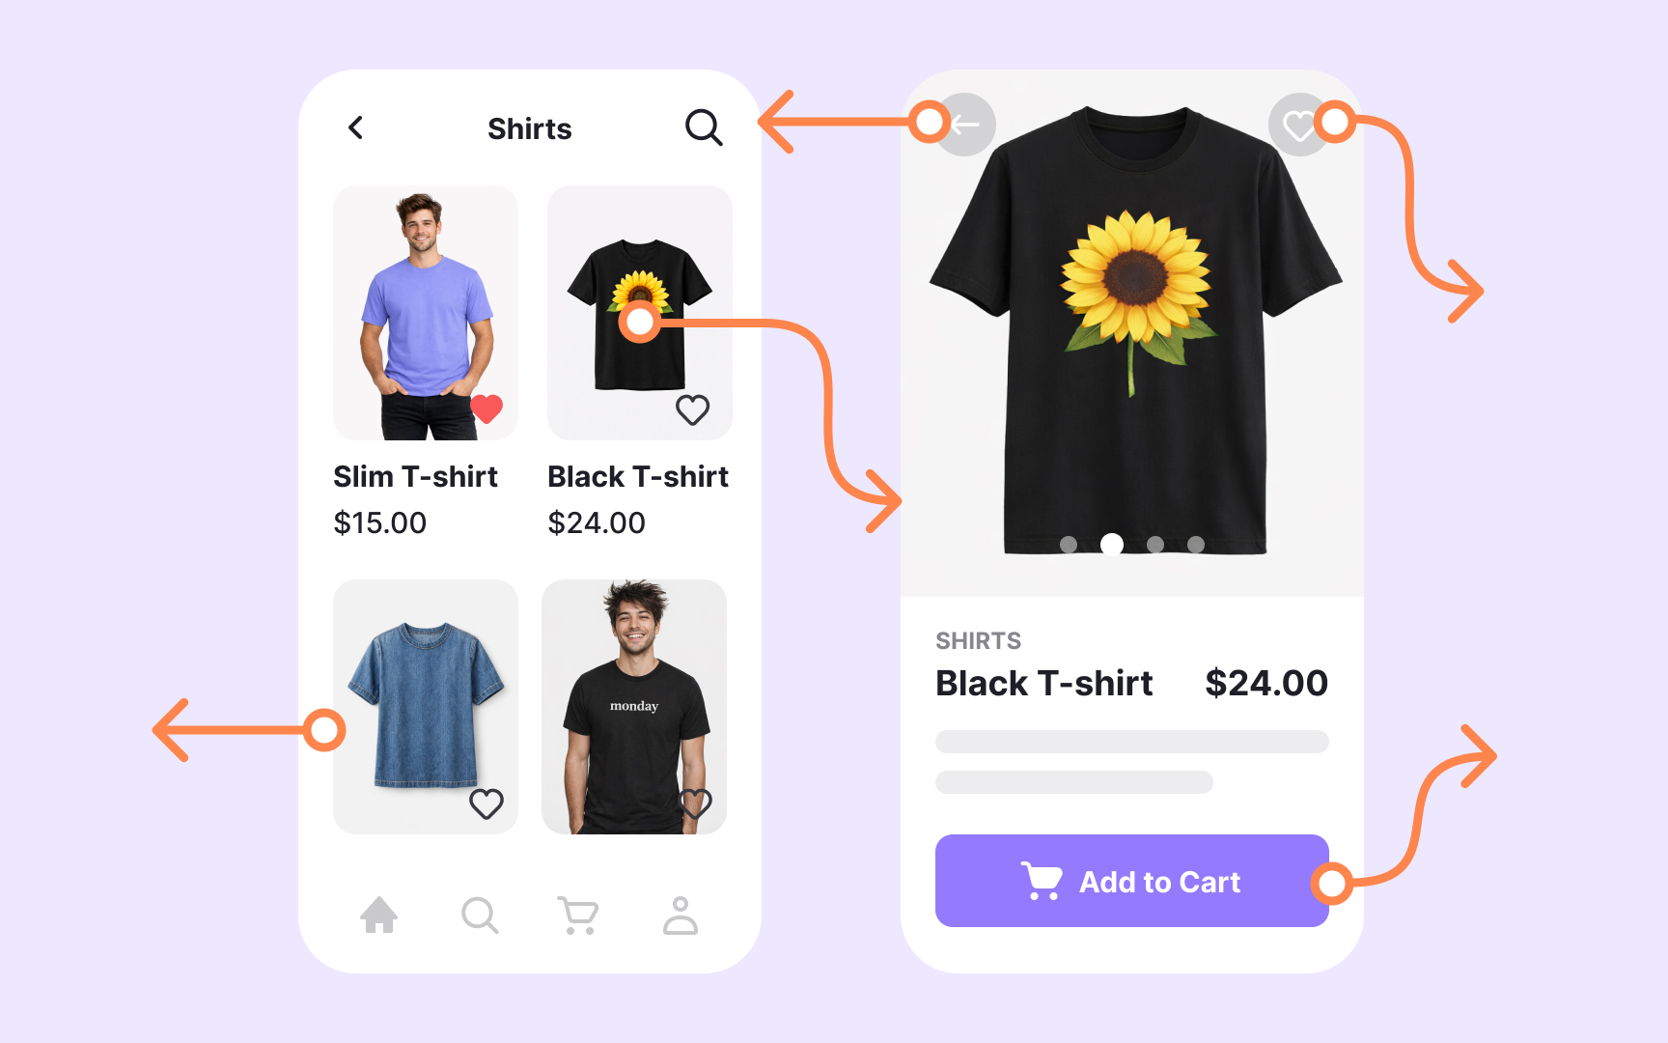Open the Slim T-shirt product thumbnail
1668x1043 pixels.
click(x=426, y=313)
